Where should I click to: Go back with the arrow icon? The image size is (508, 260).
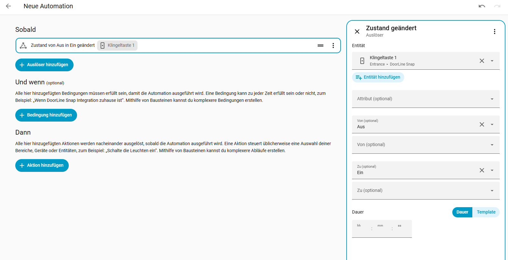click(x=9, y=6)
